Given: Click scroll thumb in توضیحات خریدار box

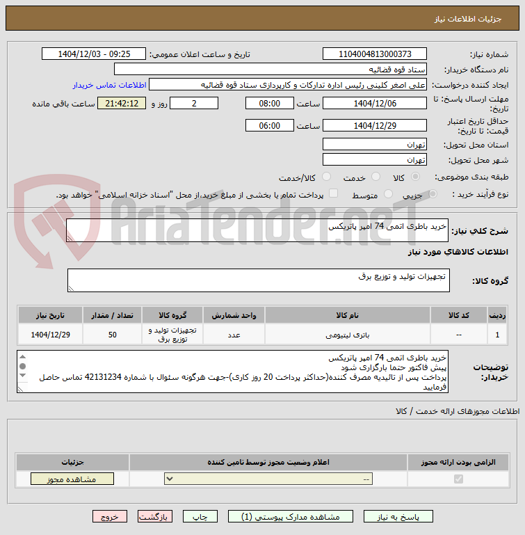Looking at the screenshot, I should click(22, 367).
